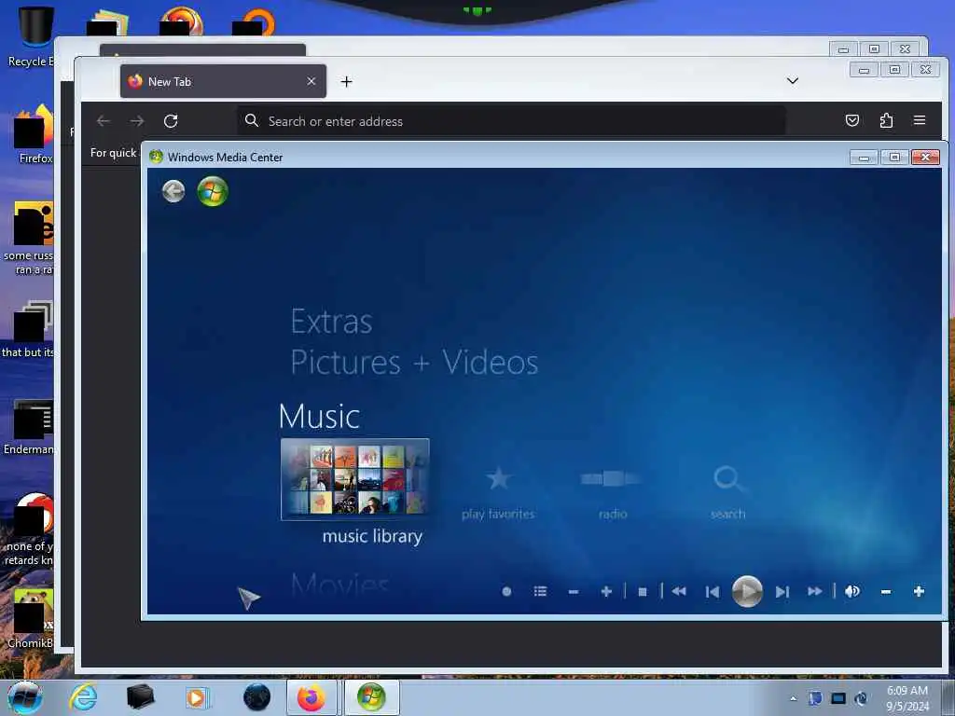The width and height of the screenshot is (955, 716).
Task: Select the ChomikB desktop icon
Action: (x=31, y=618)
